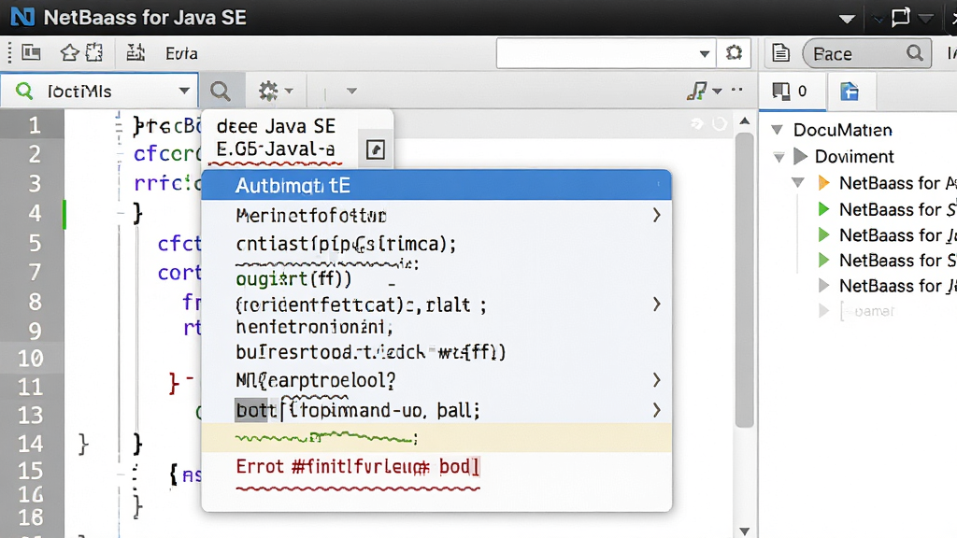
Task: Click the code fold marker on line 1
Action: tap(119, 124)
